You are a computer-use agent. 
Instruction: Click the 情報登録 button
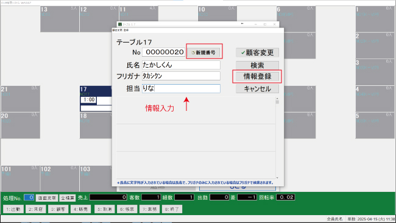pos(257,77)
